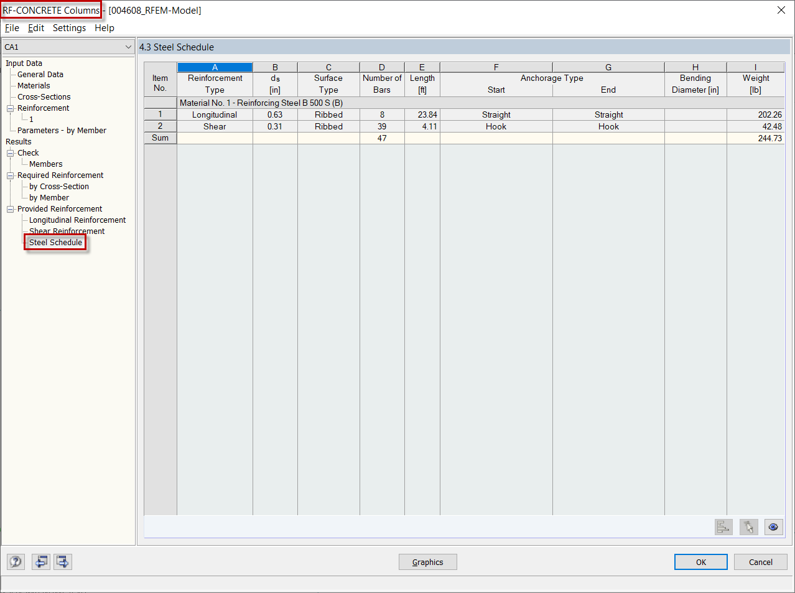Go to next window using right-arrow icon
Screen dimensions: 795x593
point(62,561)
